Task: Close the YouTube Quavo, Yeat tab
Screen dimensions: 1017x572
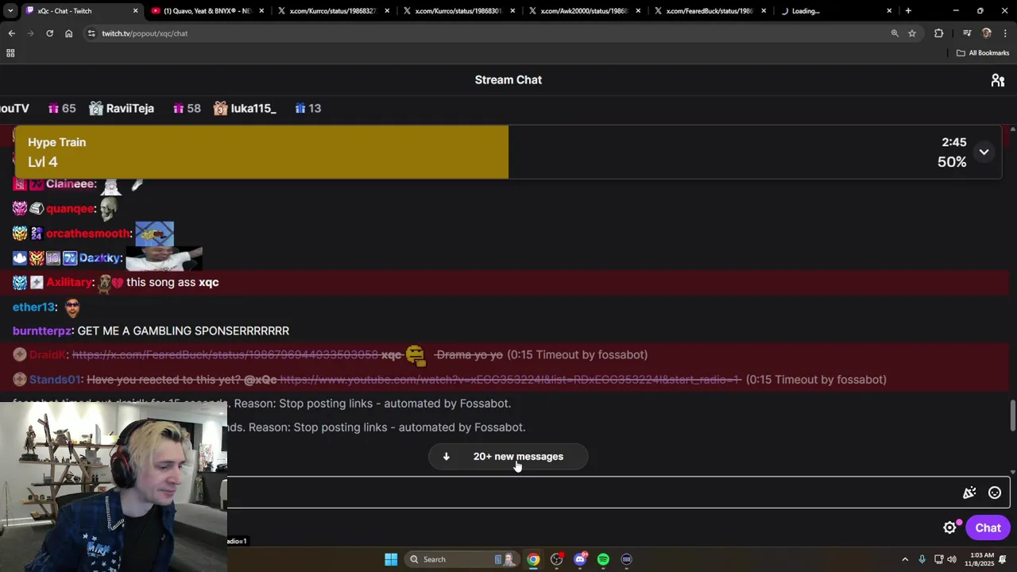Action: [261, 11]
